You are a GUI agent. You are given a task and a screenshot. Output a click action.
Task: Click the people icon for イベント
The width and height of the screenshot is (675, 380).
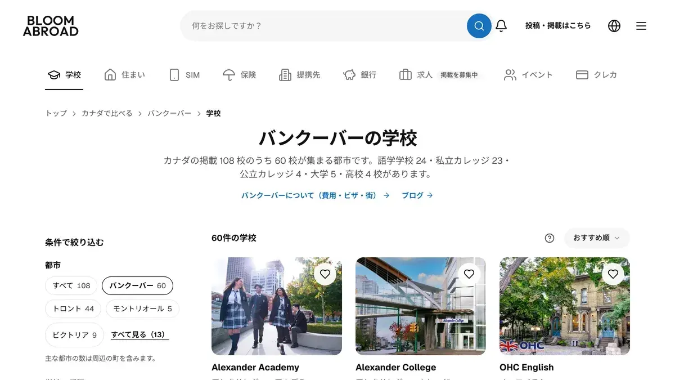[x=510, y=75]
